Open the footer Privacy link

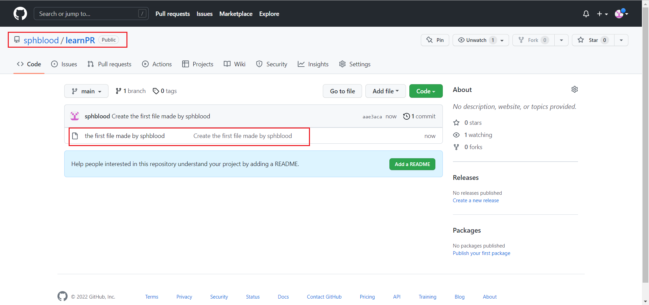[x=184, y=297]
